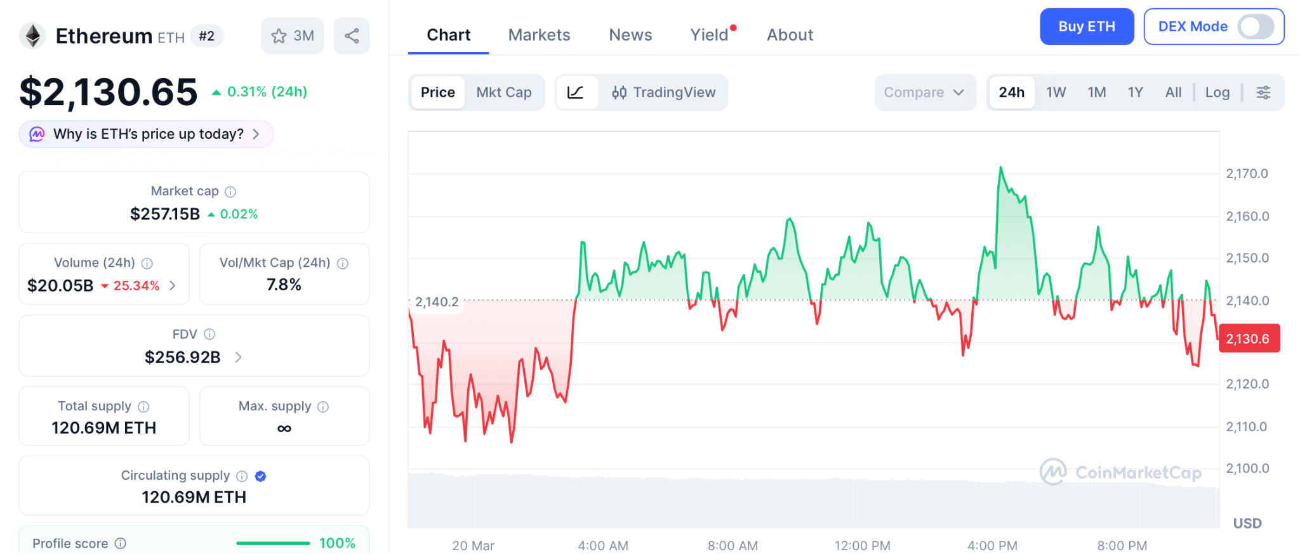The height and width of the screenshot is (554, 1300).
Task: Switch to the Markets tab
Action: pos(539,35)
